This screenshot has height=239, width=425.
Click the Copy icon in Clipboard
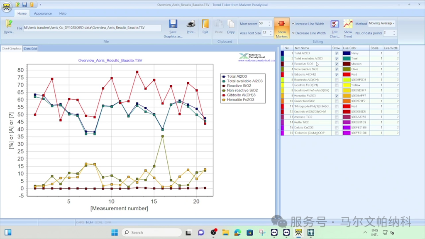231,25
